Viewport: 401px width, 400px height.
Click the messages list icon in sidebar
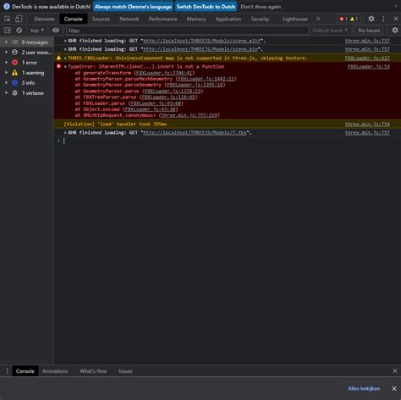pyautogui.click(x=15, y=42)
